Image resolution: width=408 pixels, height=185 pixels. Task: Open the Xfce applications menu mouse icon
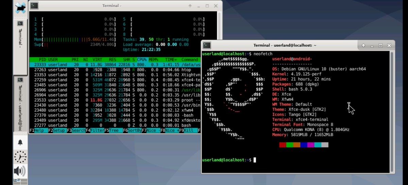pos(20,8)
